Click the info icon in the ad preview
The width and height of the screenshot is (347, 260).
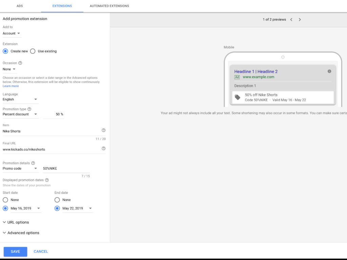coord(329,71)
